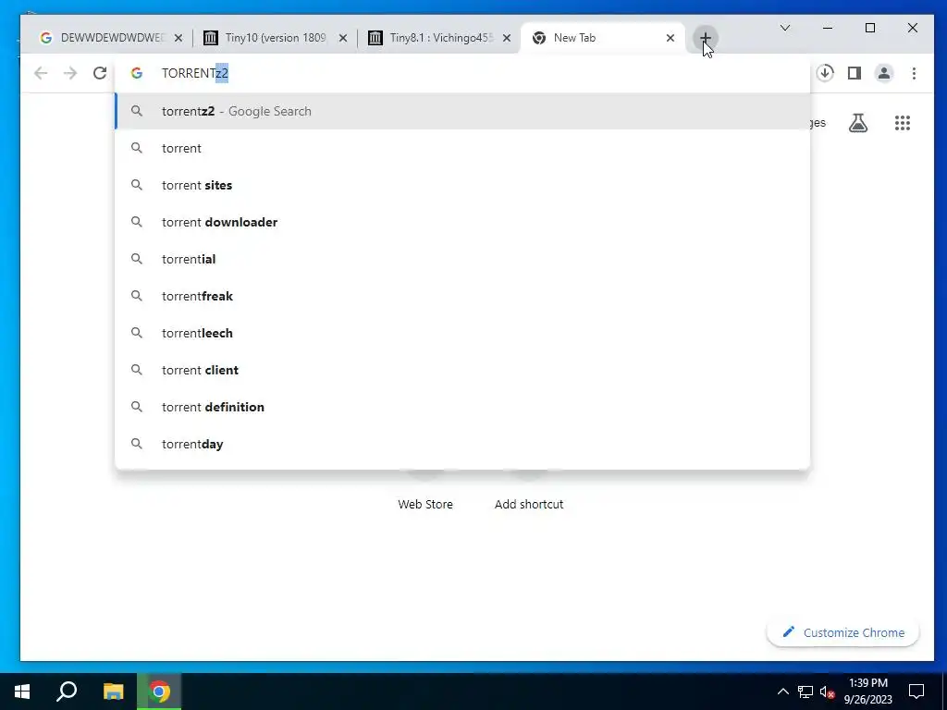Click the Google logo in address bar
The width and height of the screenshot is (947, 710).
[x=137, y=73]
